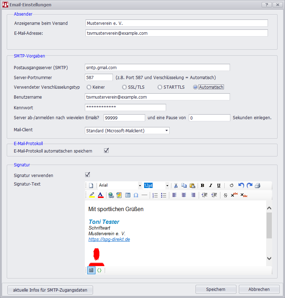
Task: Click into the Postausgangsserver (SMTP) field
Action: [x=157, y=67]
